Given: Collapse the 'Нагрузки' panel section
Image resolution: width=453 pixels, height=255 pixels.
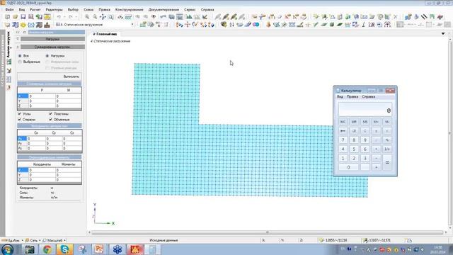Looking at the screenshot, I should tap(18, 39).
